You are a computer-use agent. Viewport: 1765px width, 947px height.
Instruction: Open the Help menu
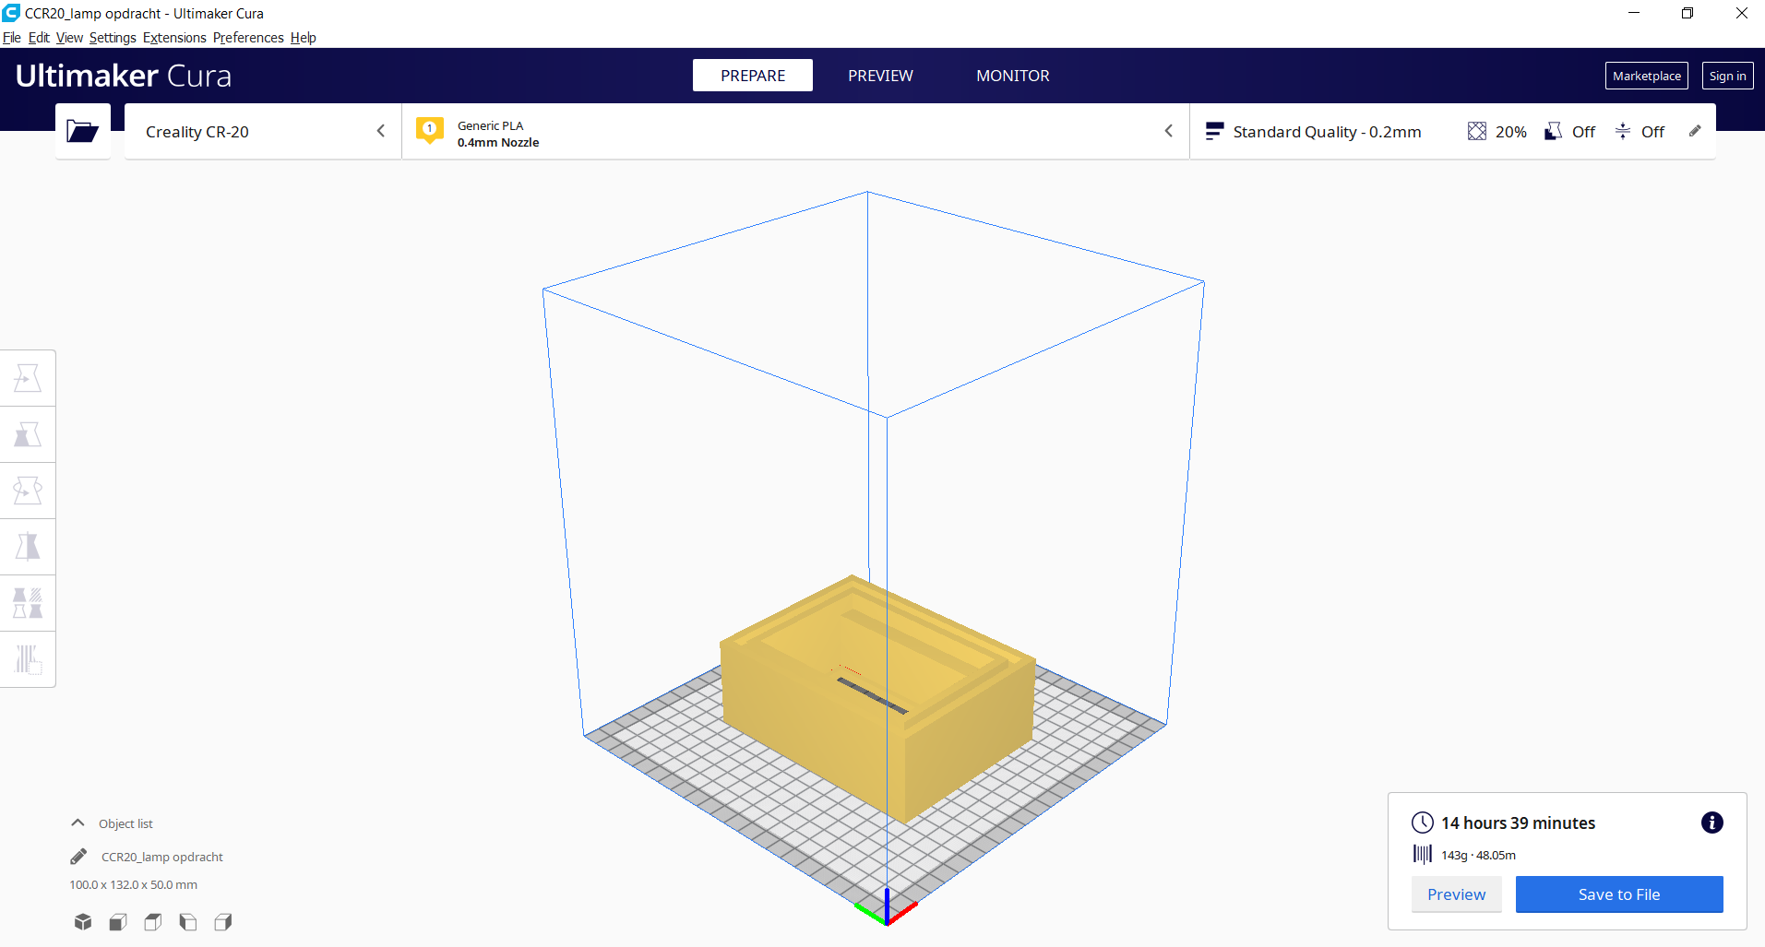tap(304, 38)
